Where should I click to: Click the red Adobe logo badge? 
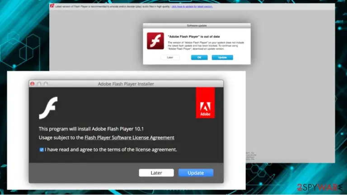[205, 103]
